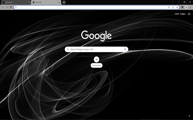Select the New Tab tab
Screen dimensions: 193x120
point(46,2)
